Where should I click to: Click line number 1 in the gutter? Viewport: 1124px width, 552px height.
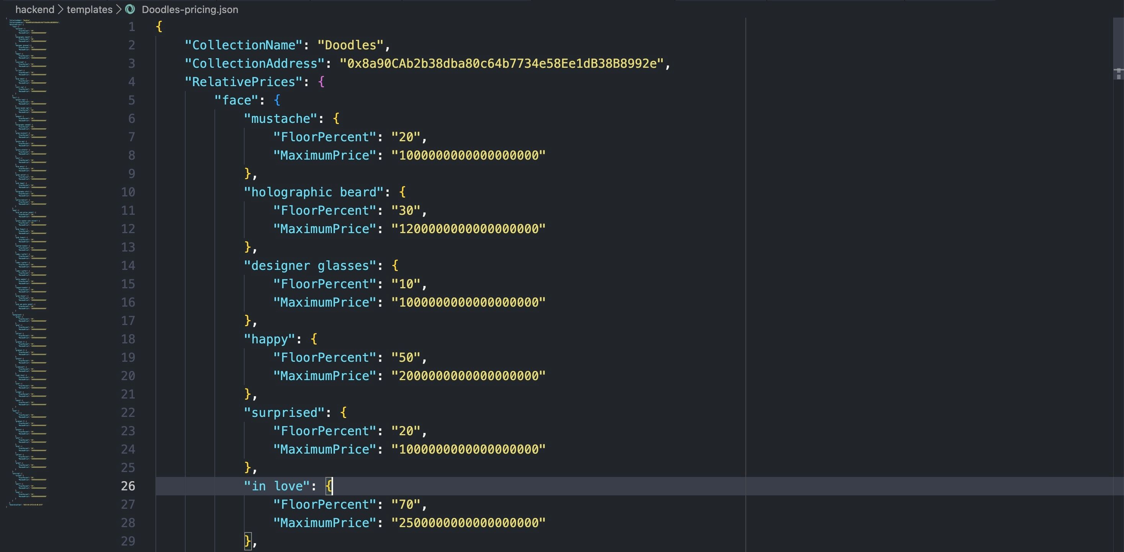tap(132, 27)
